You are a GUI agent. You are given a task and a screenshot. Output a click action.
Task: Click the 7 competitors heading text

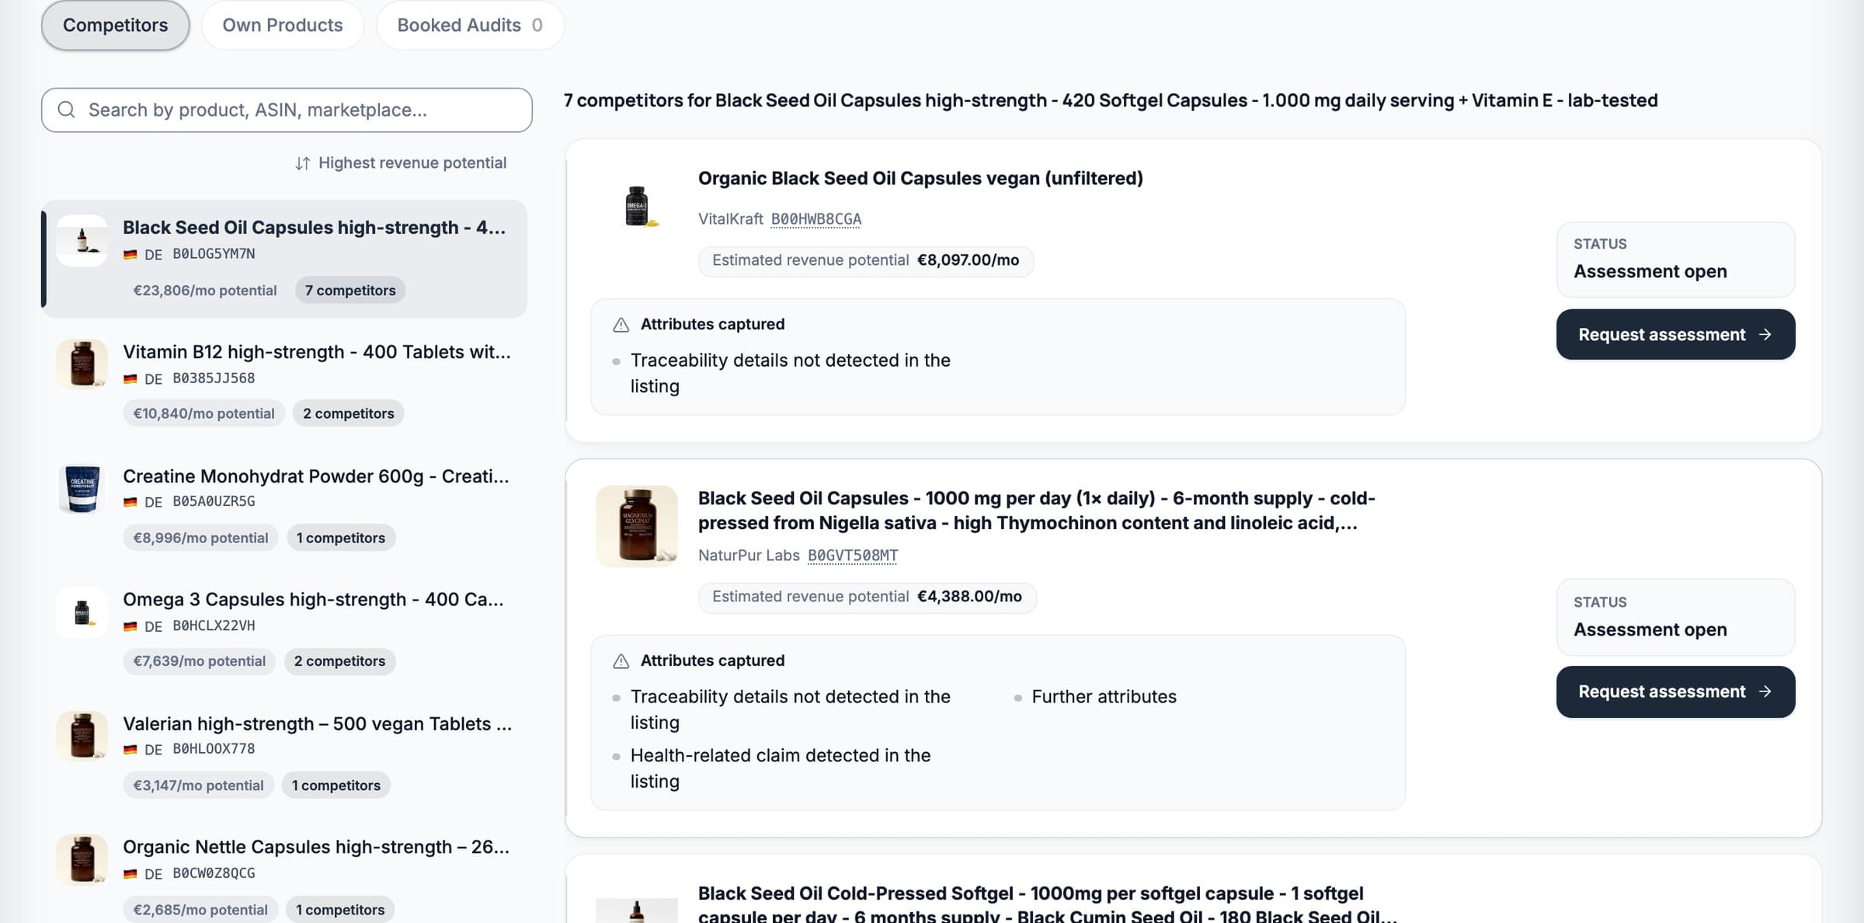tap(1111, 100)
